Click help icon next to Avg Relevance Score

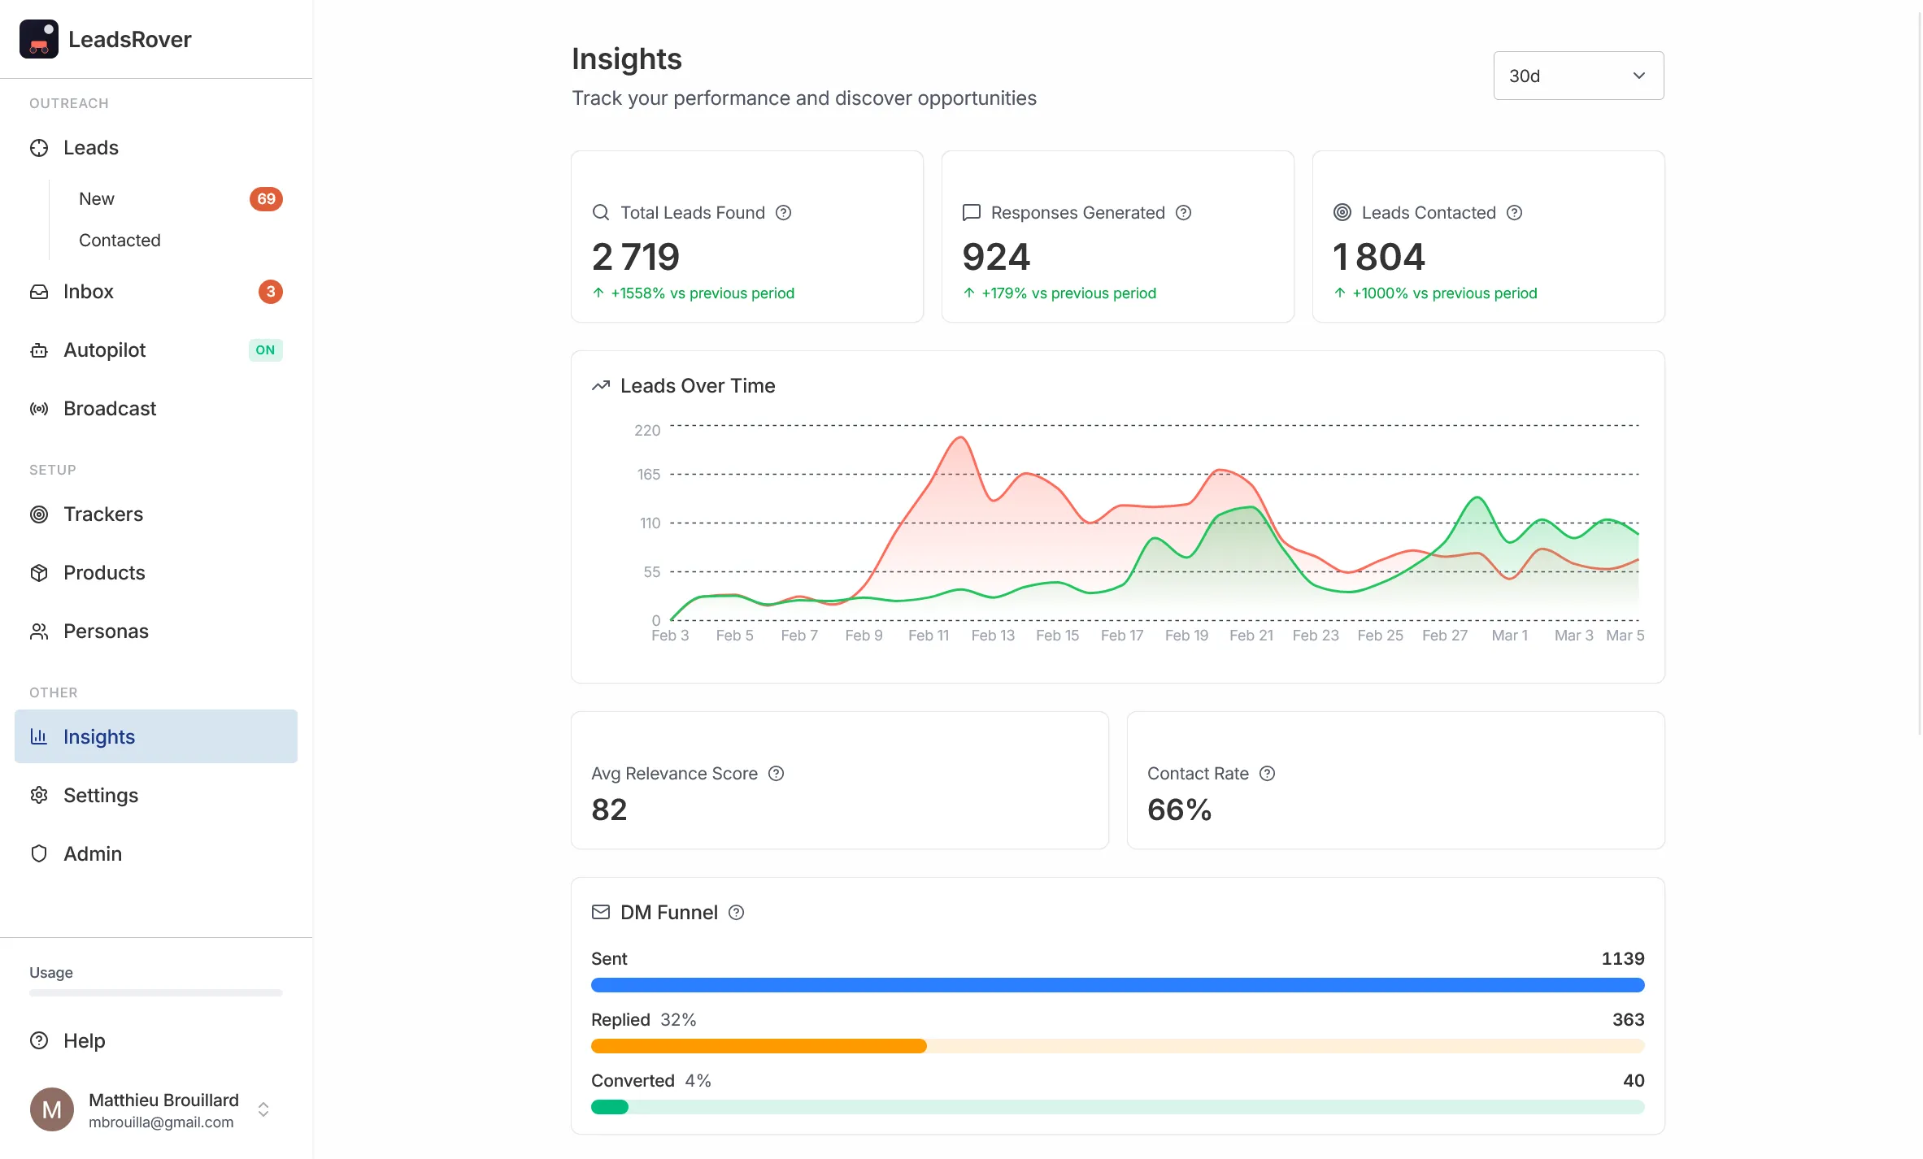point(776,774)
